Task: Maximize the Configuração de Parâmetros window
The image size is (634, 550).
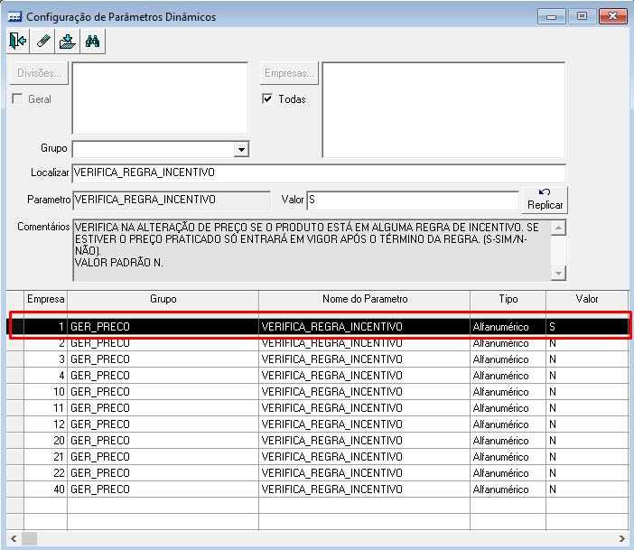Action: point(582,16)
